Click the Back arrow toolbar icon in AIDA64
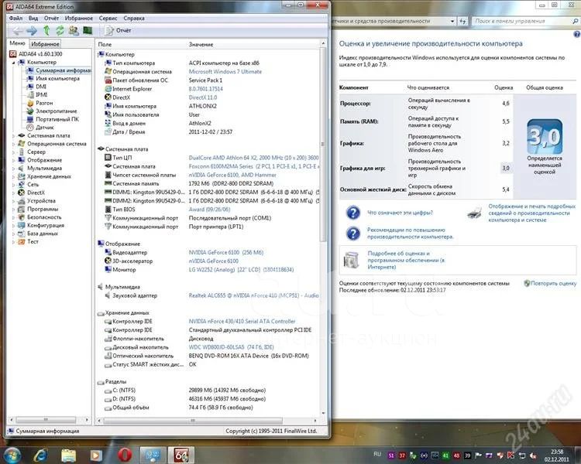Screen dimensions: 581x464 click(18, 31)
